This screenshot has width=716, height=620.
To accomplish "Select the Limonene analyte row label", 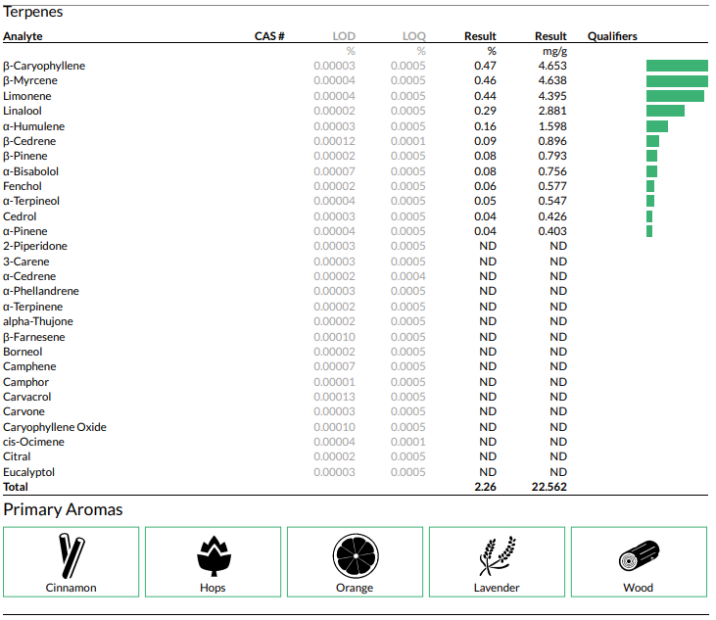I will point(27,96).
